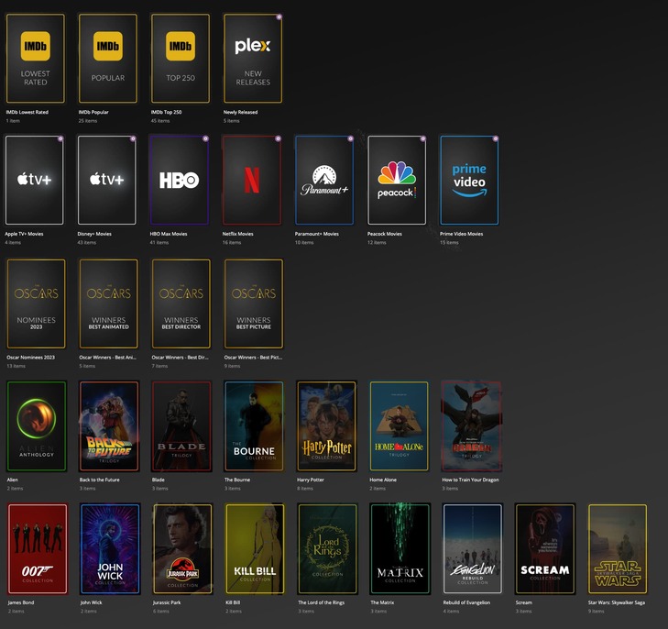This screenshot has height=629, width=668.
Task: Click the '1 item' count under IMDb Lowest Rated
Action: coord(13,121)
